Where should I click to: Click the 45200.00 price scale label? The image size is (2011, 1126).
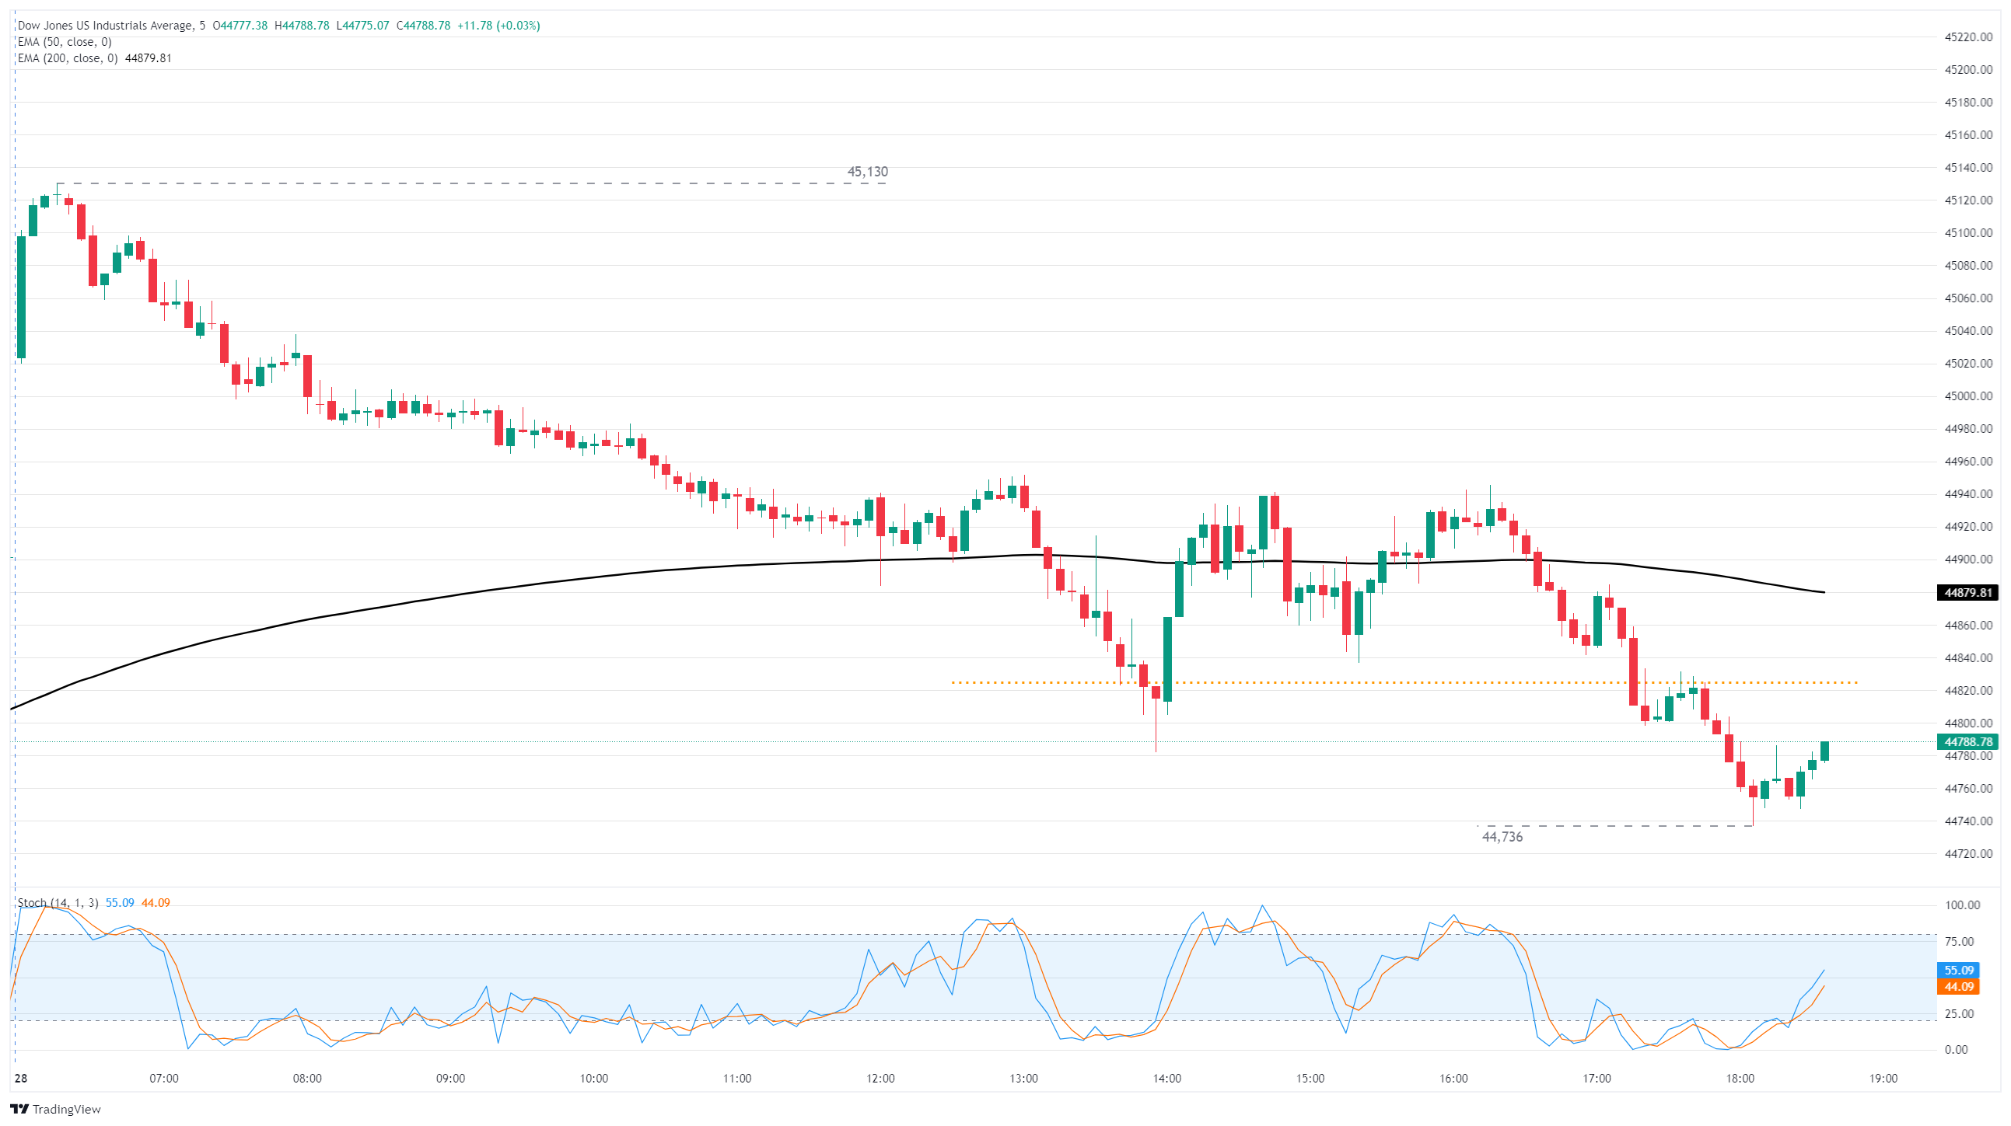click(x=1967, y=69)
